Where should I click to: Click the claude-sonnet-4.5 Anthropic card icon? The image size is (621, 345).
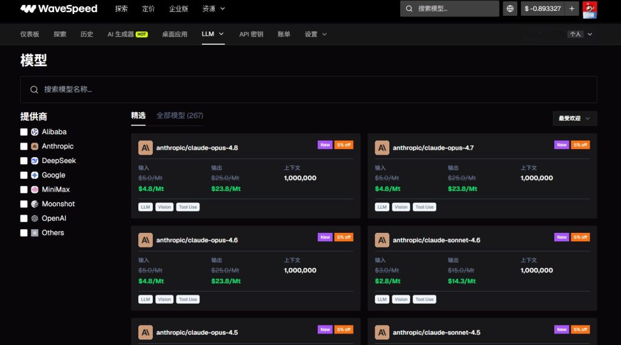[382, 332]
